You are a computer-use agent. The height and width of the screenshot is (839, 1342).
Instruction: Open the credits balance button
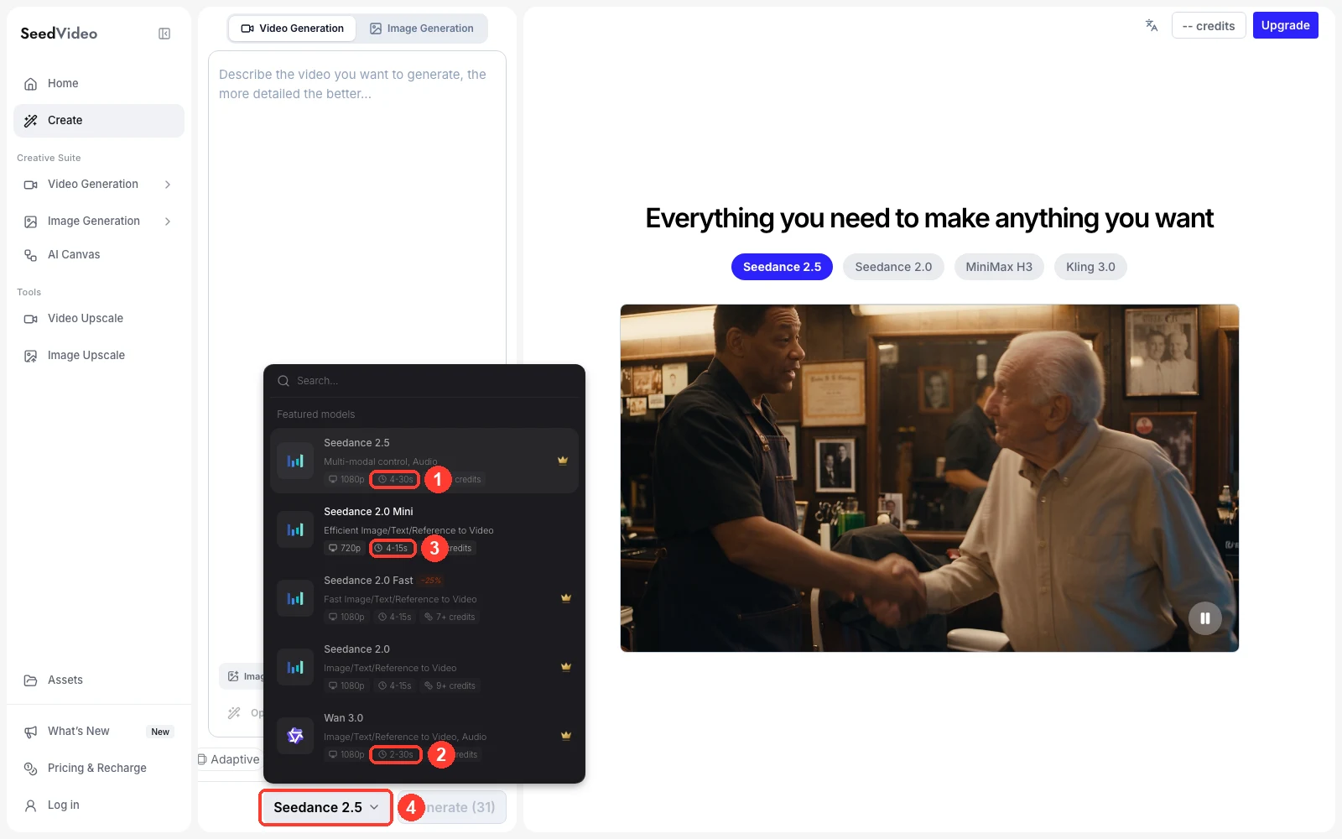[x=1209, y=25]
